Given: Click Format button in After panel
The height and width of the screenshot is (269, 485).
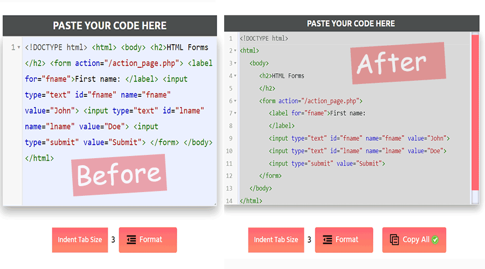Looking at the screenshot, I should [344, 240].
